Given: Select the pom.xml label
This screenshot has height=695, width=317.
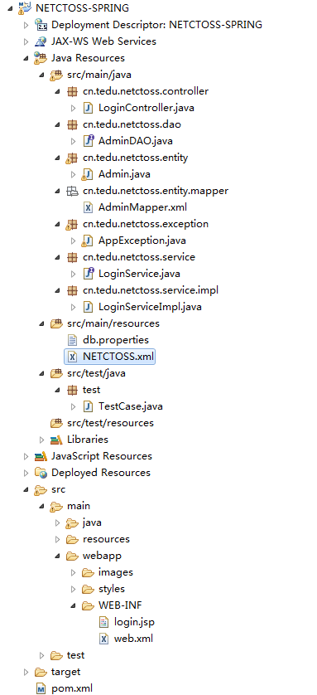Looking at the screenshot, I should (72, 688).
